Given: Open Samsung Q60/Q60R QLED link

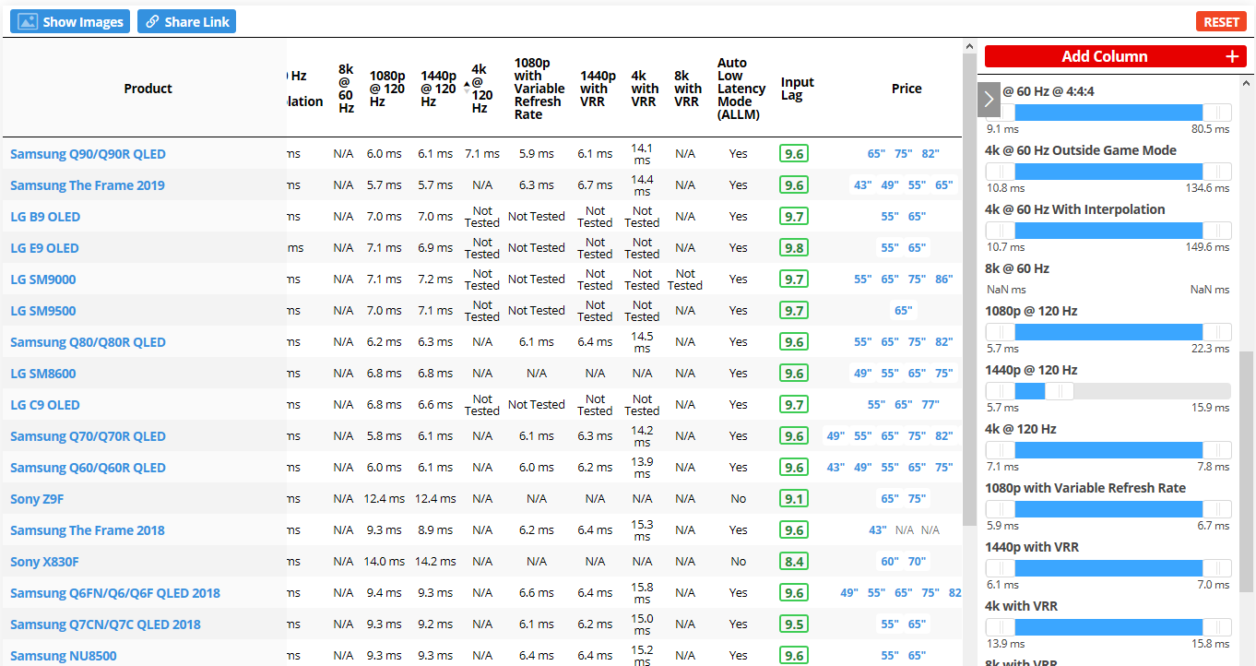Looking at the screenshot, I should [x=88, y=468].
